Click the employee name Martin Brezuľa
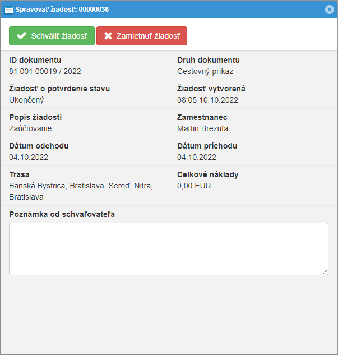 point(203,128)
